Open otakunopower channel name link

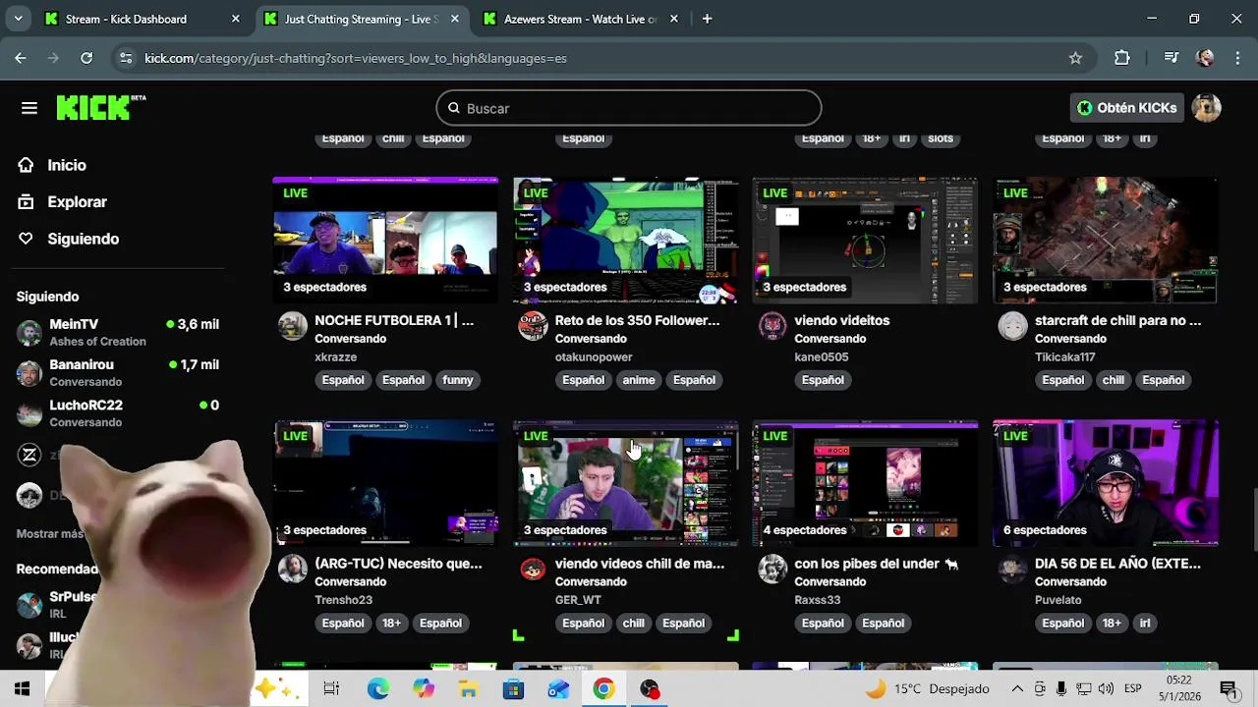click(x=594, y=357)
